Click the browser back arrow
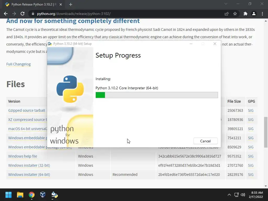This screenshot has width=268, height=201. pos(6,14)
